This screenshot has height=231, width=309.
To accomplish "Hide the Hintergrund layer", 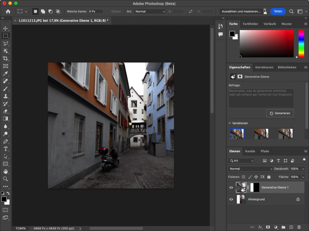I will tap(231, 200).
